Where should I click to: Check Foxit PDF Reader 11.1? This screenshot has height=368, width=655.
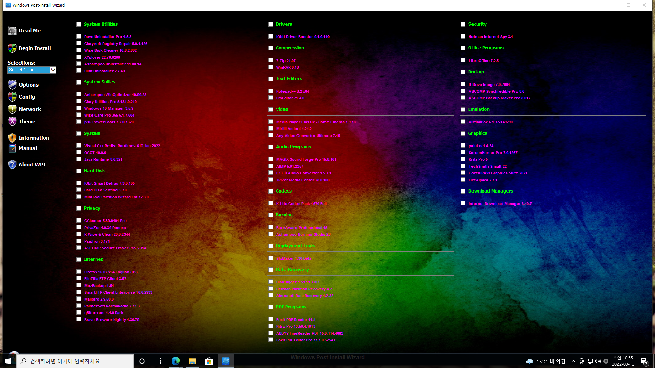pos(271,319)
